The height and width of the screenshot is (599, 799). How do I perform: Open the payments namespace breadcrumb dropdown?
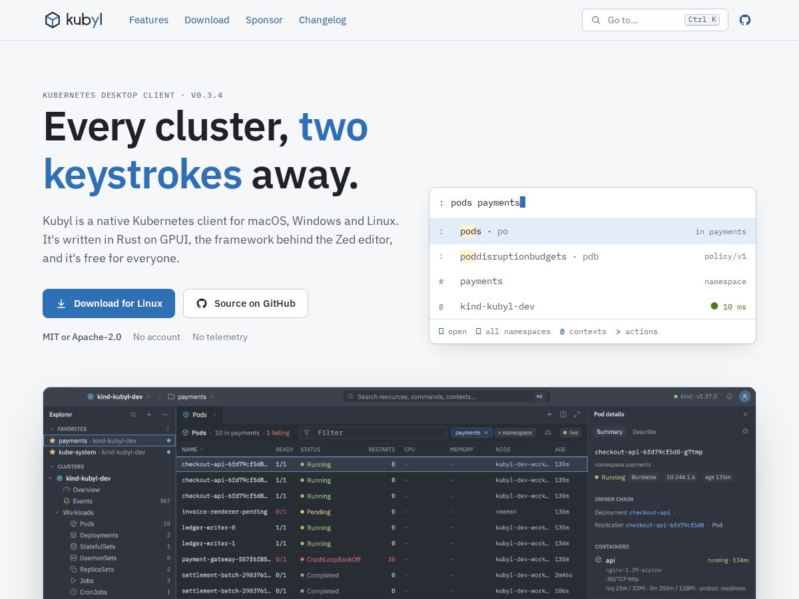[191, 397]
